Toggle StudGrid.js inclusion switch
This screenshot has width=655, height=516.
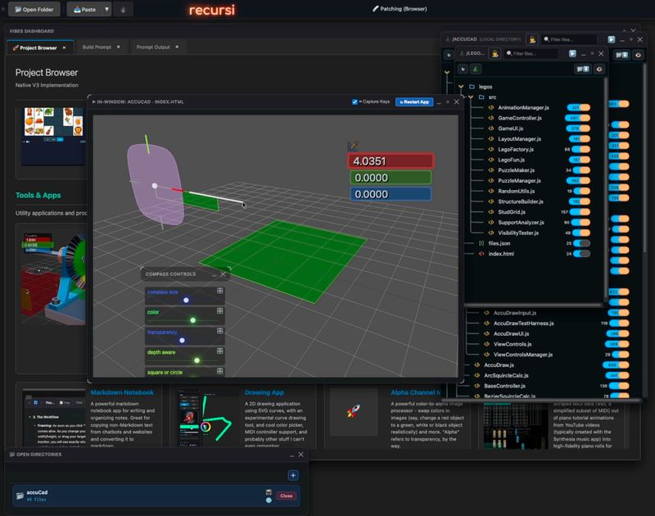point(580,212)
